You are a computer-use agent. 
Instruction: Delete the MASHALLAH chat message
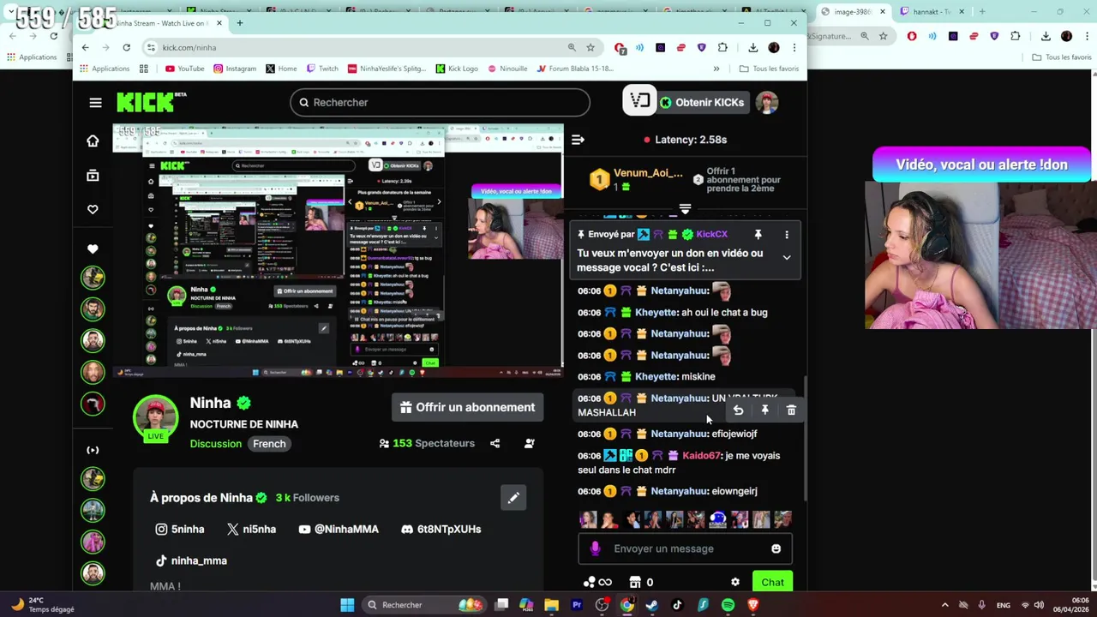(791, 410)
